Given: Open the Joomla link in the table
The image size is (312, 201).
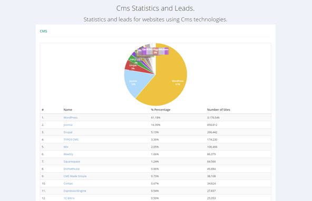Looking at the screenshot, I should 68,125.
